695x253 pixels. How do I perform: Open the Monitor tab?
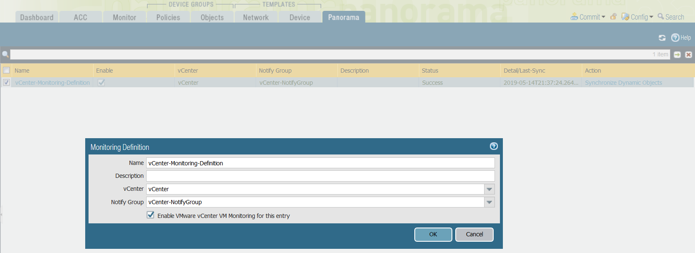coord(124,17)
